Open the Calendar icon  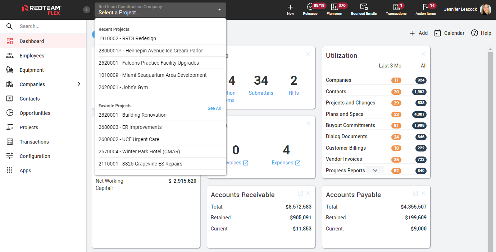pyautogui.click(x=437, y=33)
